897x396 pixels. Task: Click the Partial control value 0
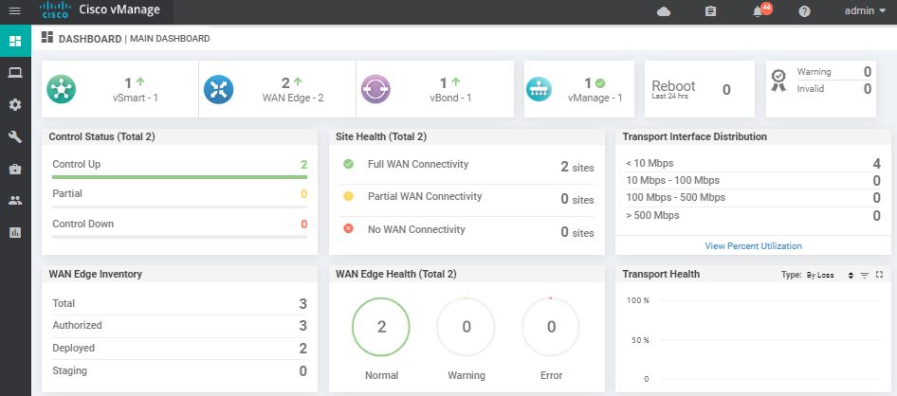point(303,194)
